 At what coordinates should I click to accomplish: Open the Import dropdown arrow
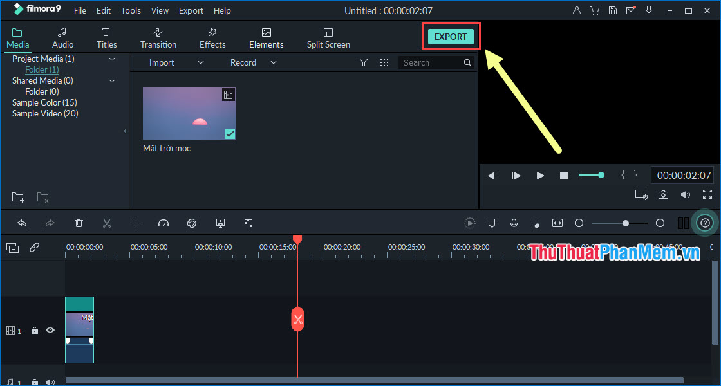click(200, 62)
